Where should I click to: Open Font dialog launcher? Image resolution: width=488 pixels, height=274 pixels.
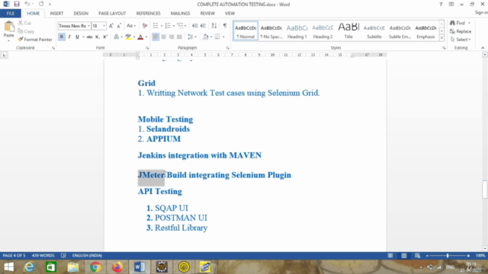(147, 48)
